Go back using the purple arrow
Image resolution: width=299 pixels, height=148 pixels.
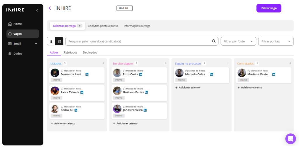(x=50, y=8)
